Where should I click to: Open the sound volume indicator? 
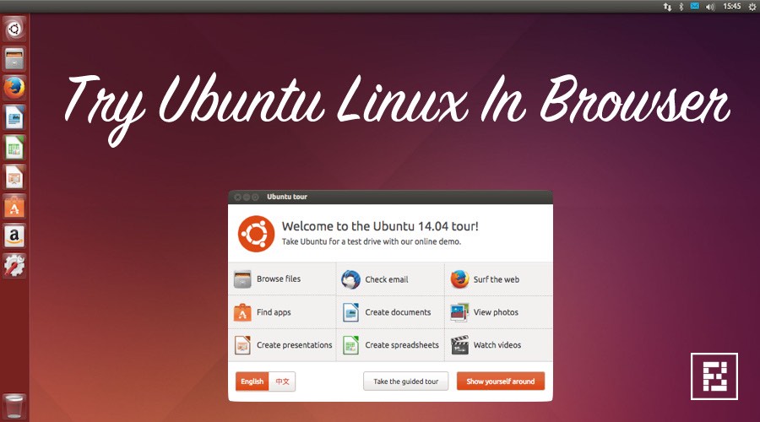click(x=710, y=7)
